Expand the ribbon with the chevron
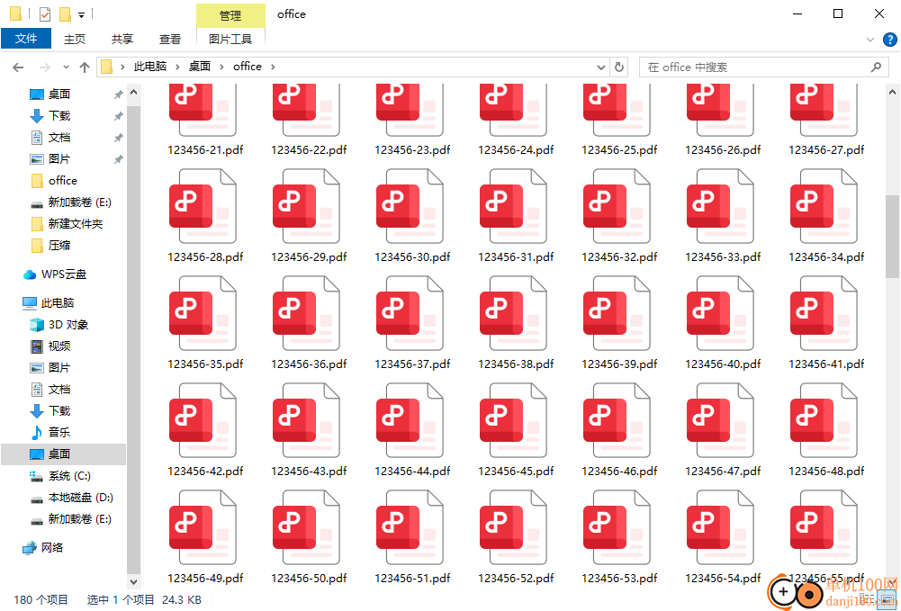 869,40
